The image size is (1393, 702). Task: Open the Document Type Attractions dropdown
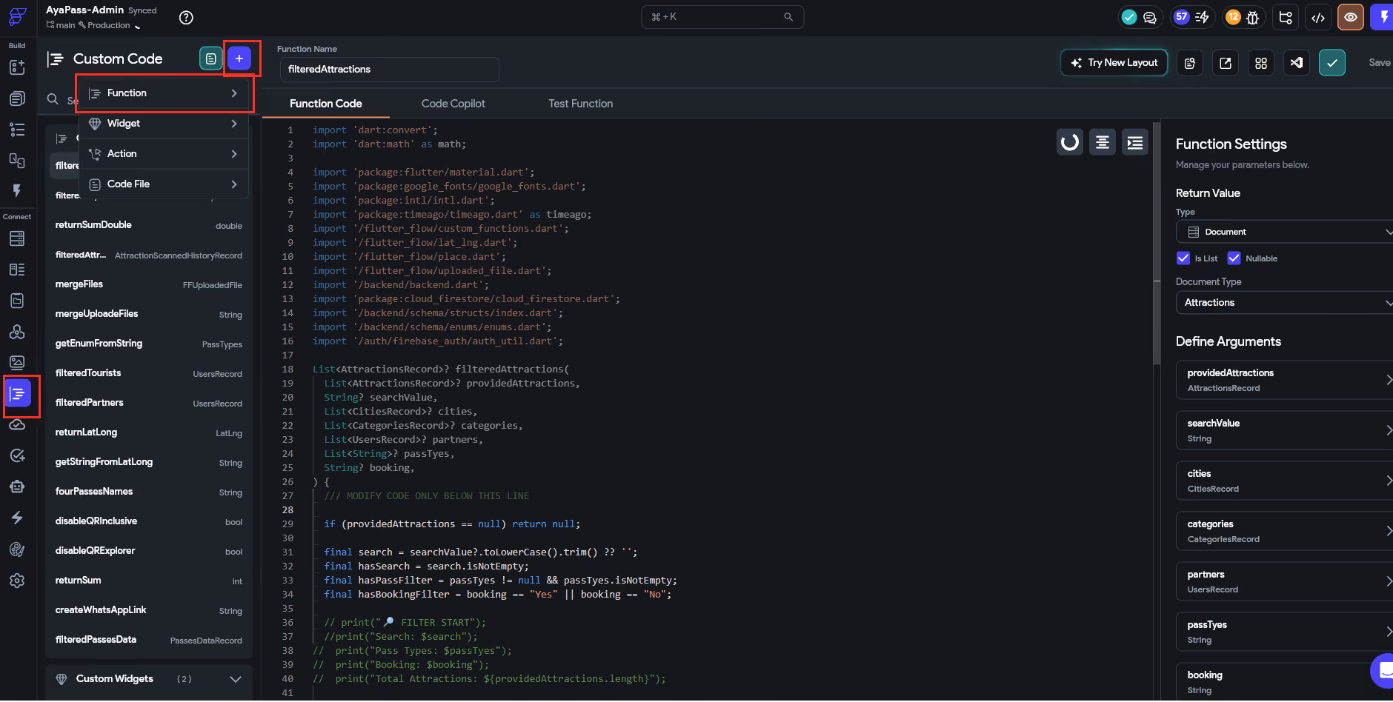(1284, 303)
